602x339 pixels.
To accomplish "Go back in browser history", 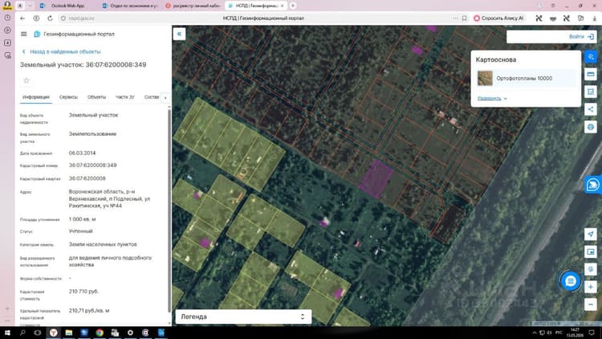I will [x=22, y=18].
